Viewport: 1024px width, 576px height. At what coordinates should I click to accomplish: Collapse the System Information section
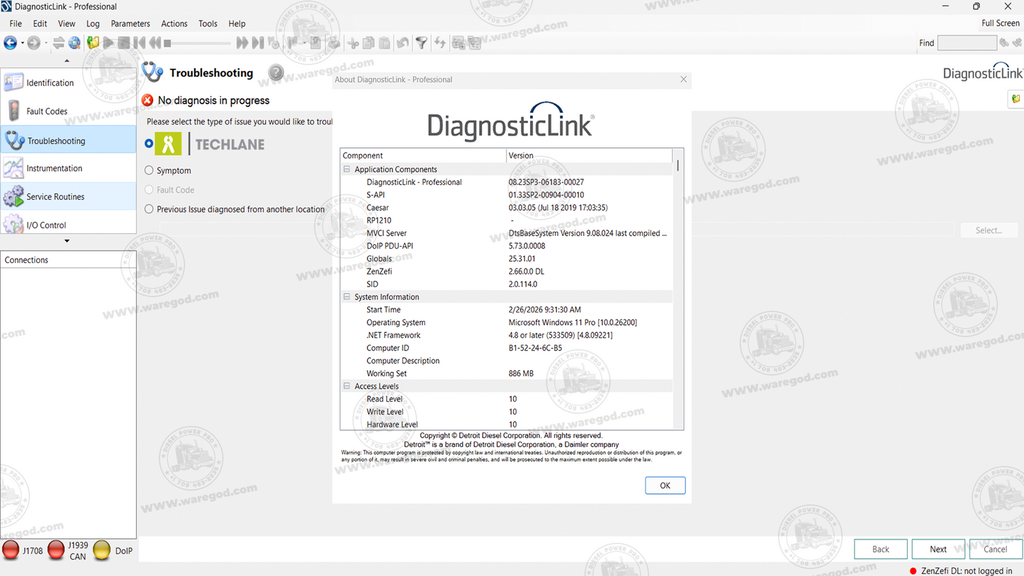pyautogui.click(x=346, y=297)
